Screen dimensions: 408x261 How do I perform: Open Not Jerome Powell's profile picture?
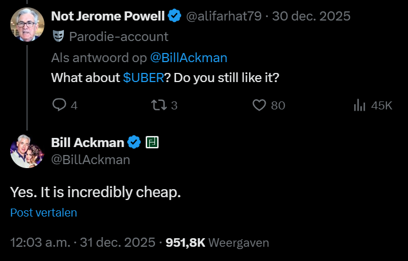coord(27,25)
